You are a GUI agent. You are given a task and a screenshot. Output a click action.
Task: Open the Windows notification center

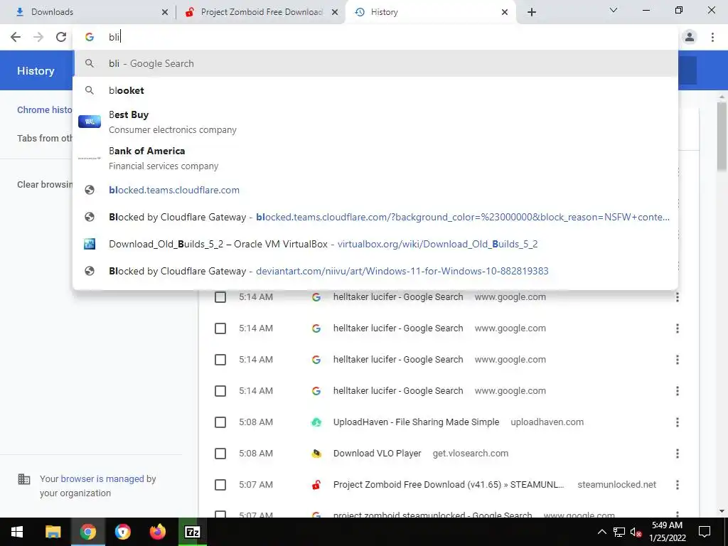(705, 532)
